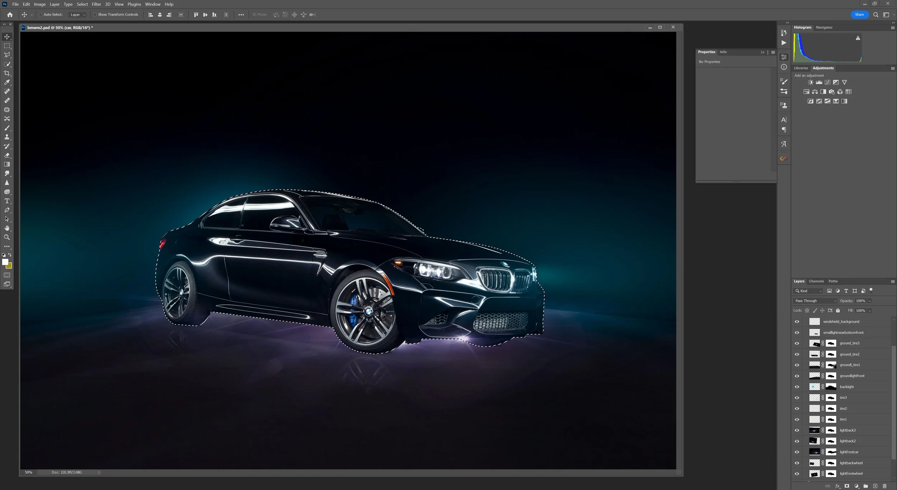This screenshot has width=897, height=490.
Task: Select the Rectangular Marquee tool
Action: coord(7,46)
